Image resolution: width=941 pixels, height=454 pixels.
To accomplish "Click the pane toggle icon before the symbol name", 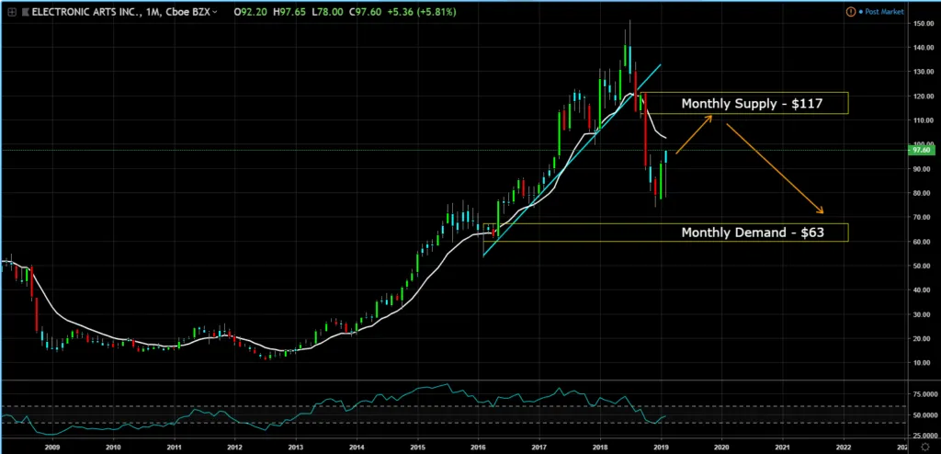I will pyautogui.click(x=11, y=12).
